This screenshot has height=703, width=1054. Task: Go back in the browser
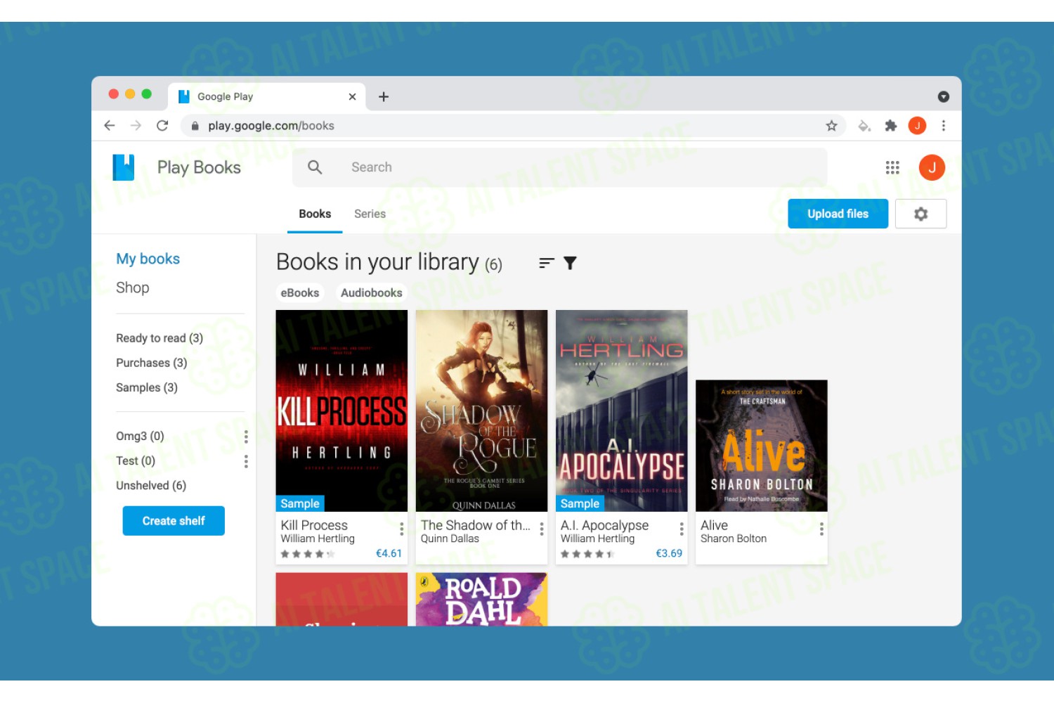110,126
